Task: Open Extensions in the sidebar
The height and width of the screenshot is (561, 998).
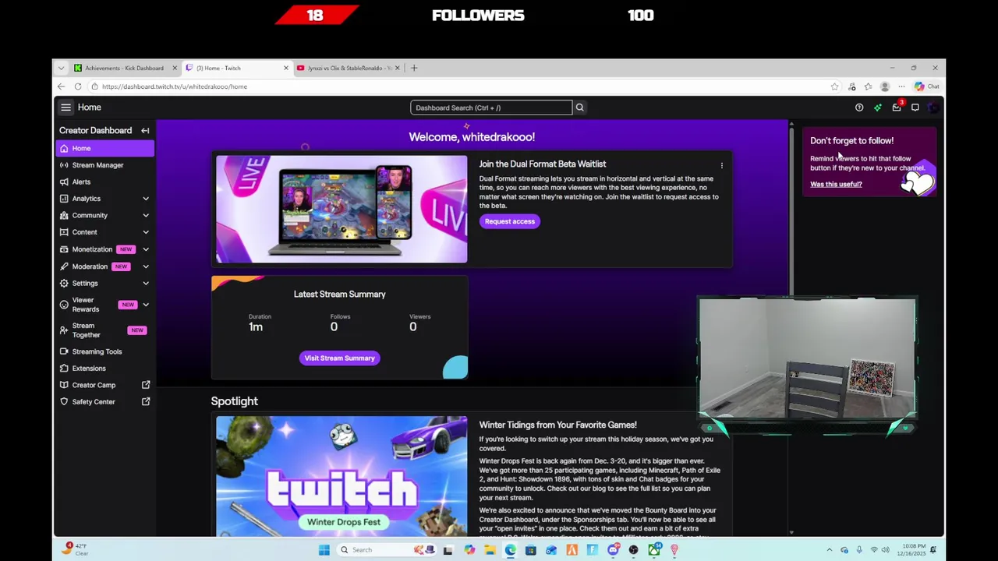Action: click(104, 368)
